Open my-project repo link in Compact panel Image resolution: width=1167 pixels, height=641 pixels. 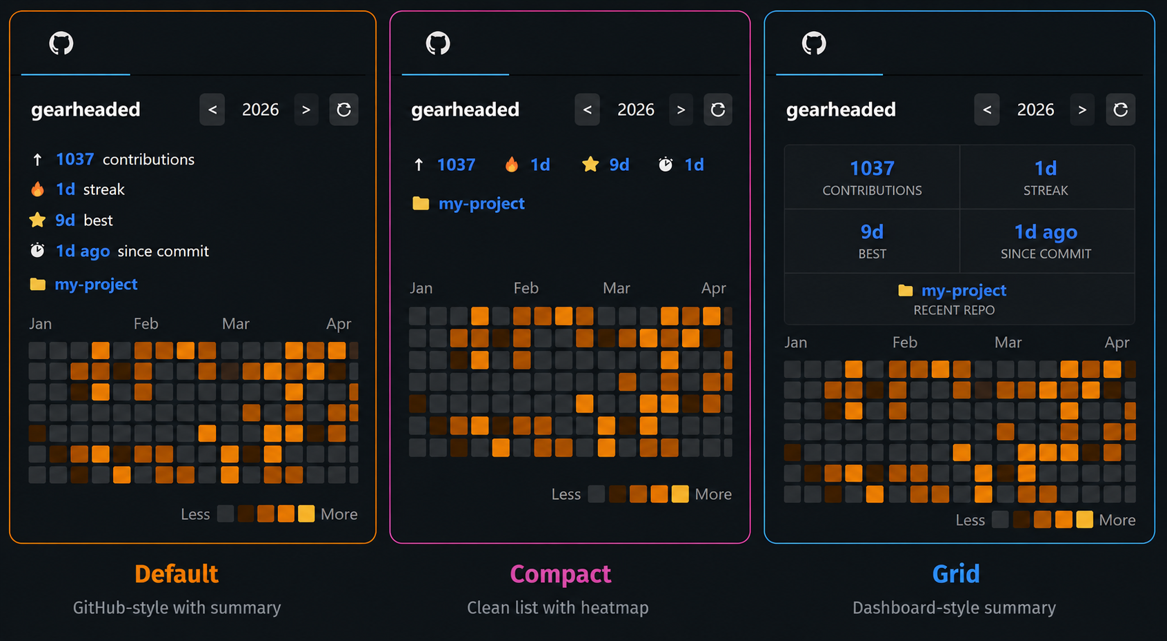coord(481,203)
